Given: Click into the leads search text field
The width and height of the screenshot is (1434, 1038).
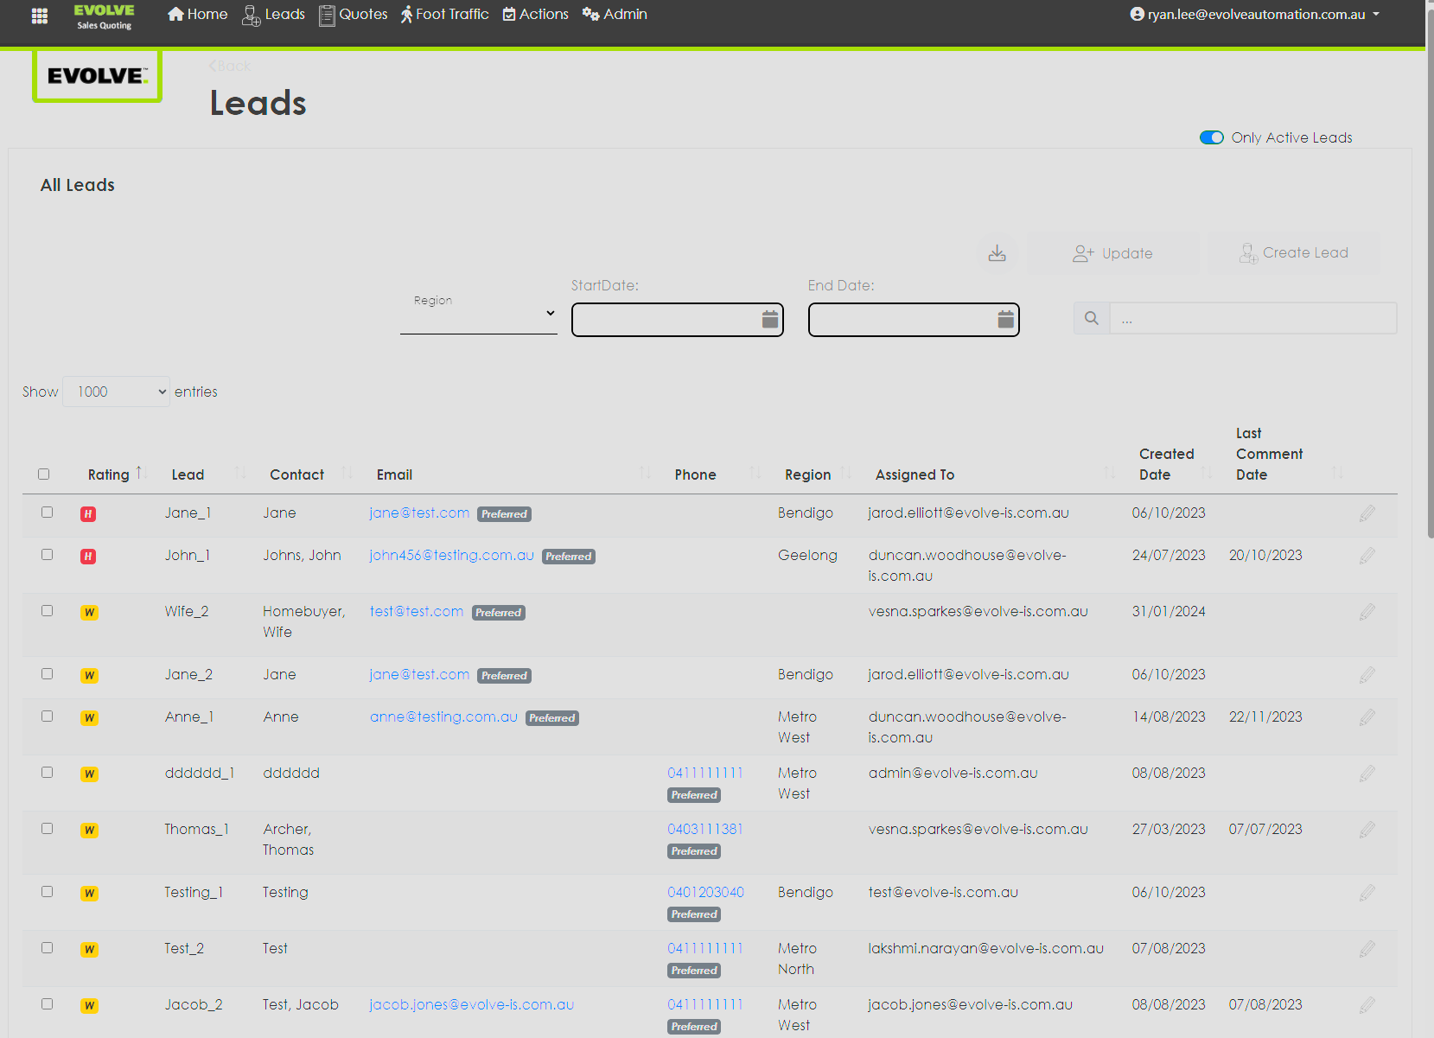Looking at the screenshot, I should coord(1252,318).
